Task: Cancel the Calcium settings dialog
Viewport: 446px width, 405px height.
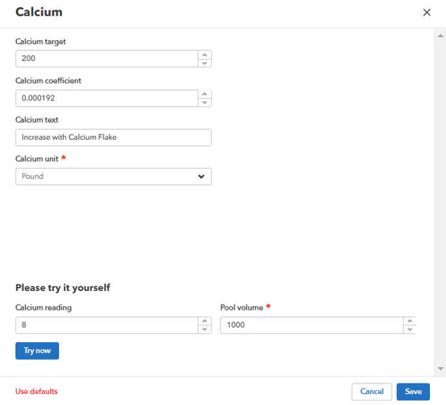Action: [x=371, y=391]
